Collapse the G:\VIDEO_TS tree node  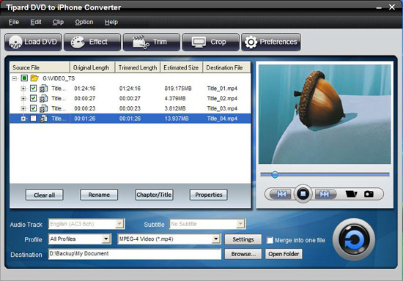(x=15, y=78)
